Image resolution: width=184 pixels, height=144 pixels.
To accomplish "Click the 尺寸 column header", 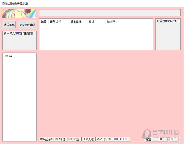I will coord(91,22).
